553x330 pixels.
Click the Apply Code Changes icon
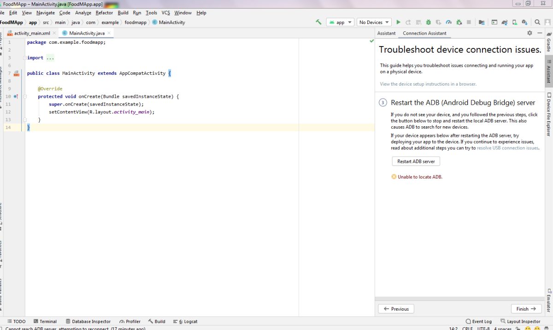pos(418,22)
